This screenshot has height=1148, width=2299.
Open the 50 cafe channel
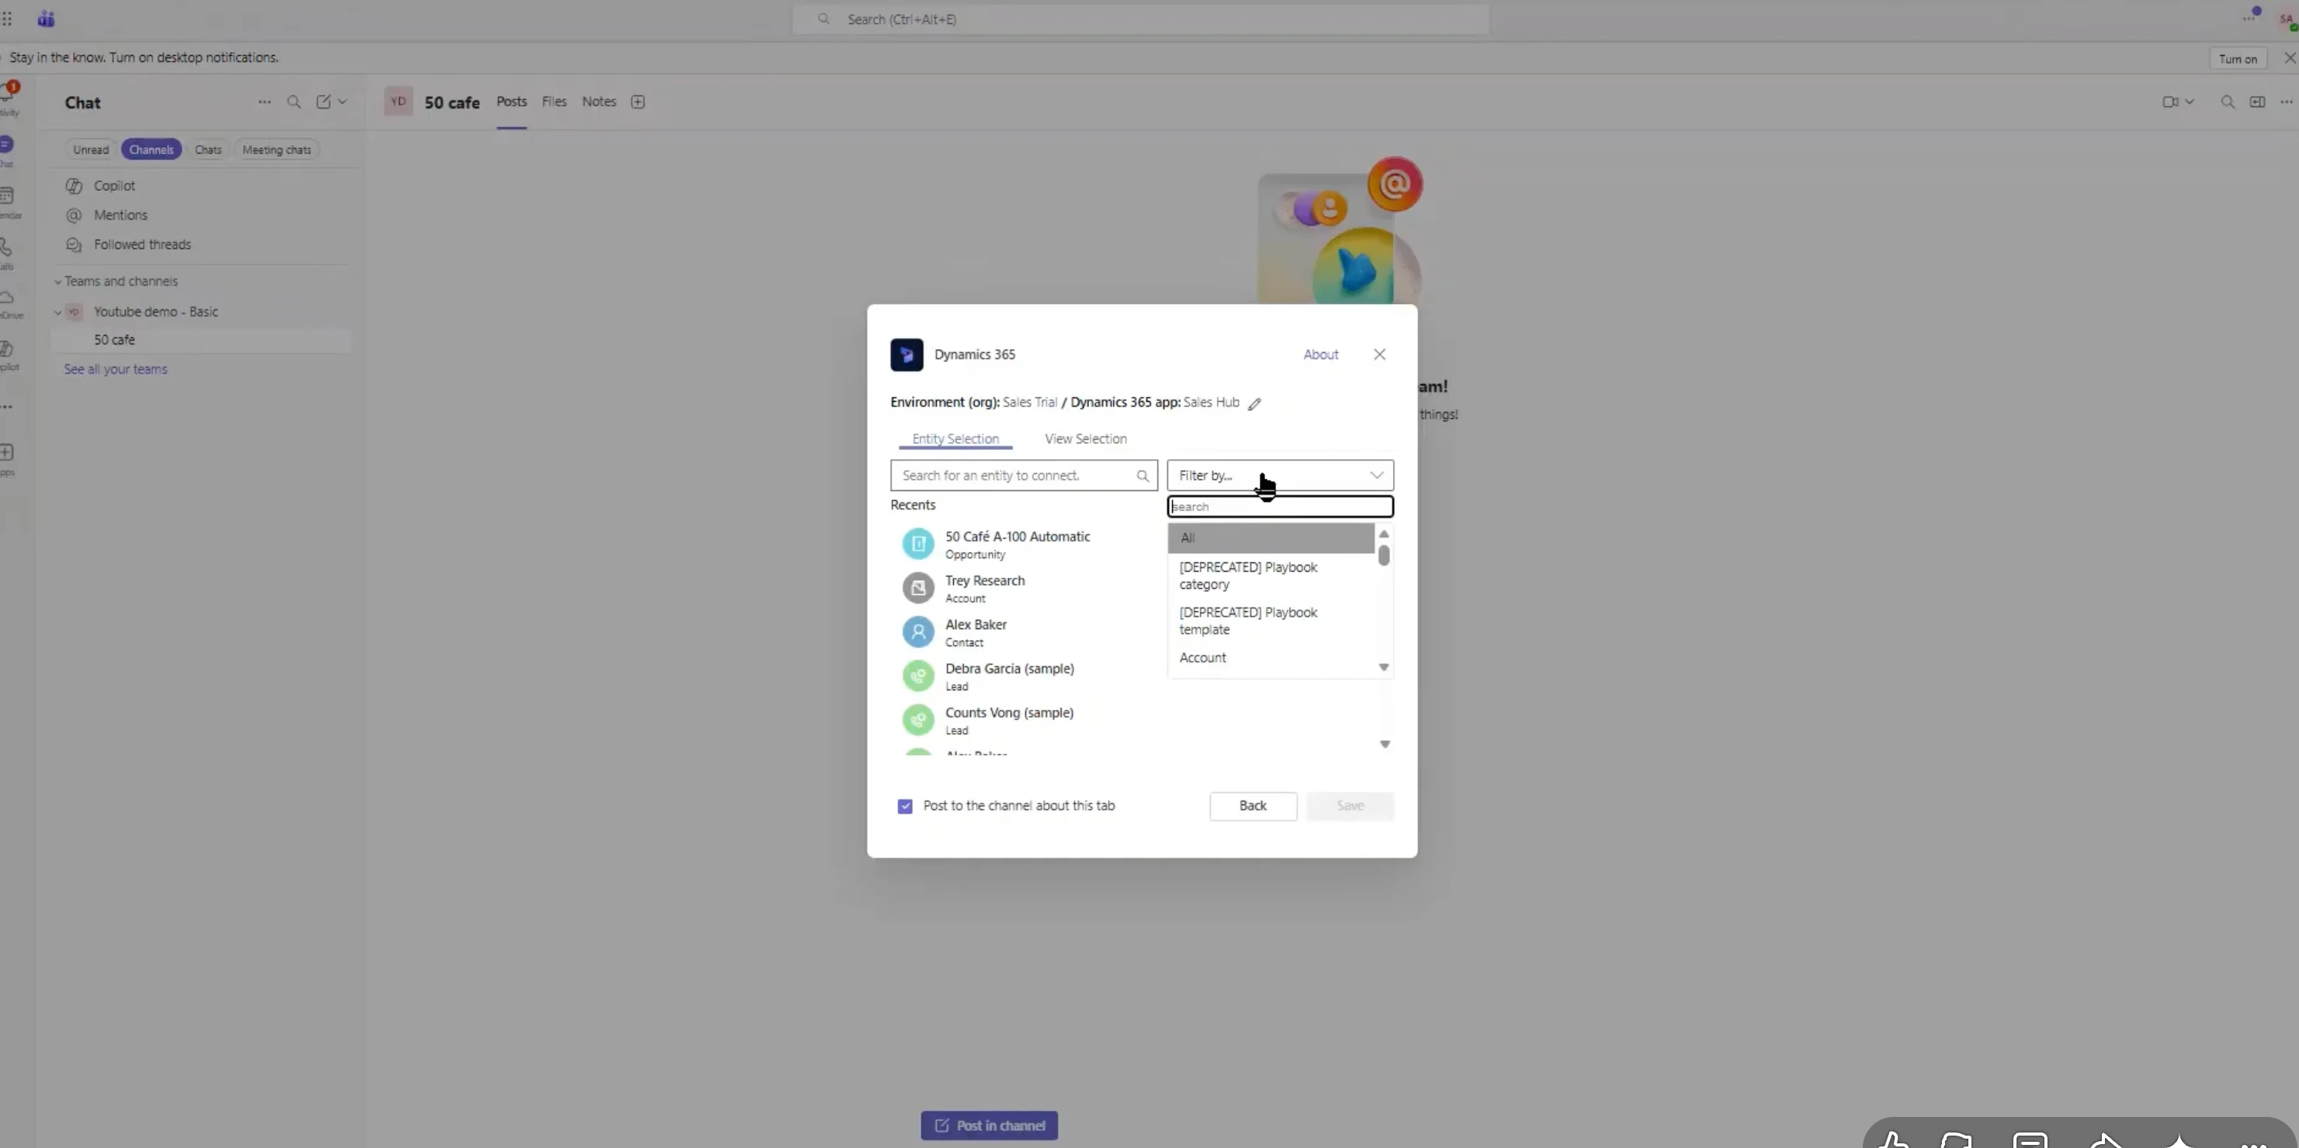tap(200, 340)
